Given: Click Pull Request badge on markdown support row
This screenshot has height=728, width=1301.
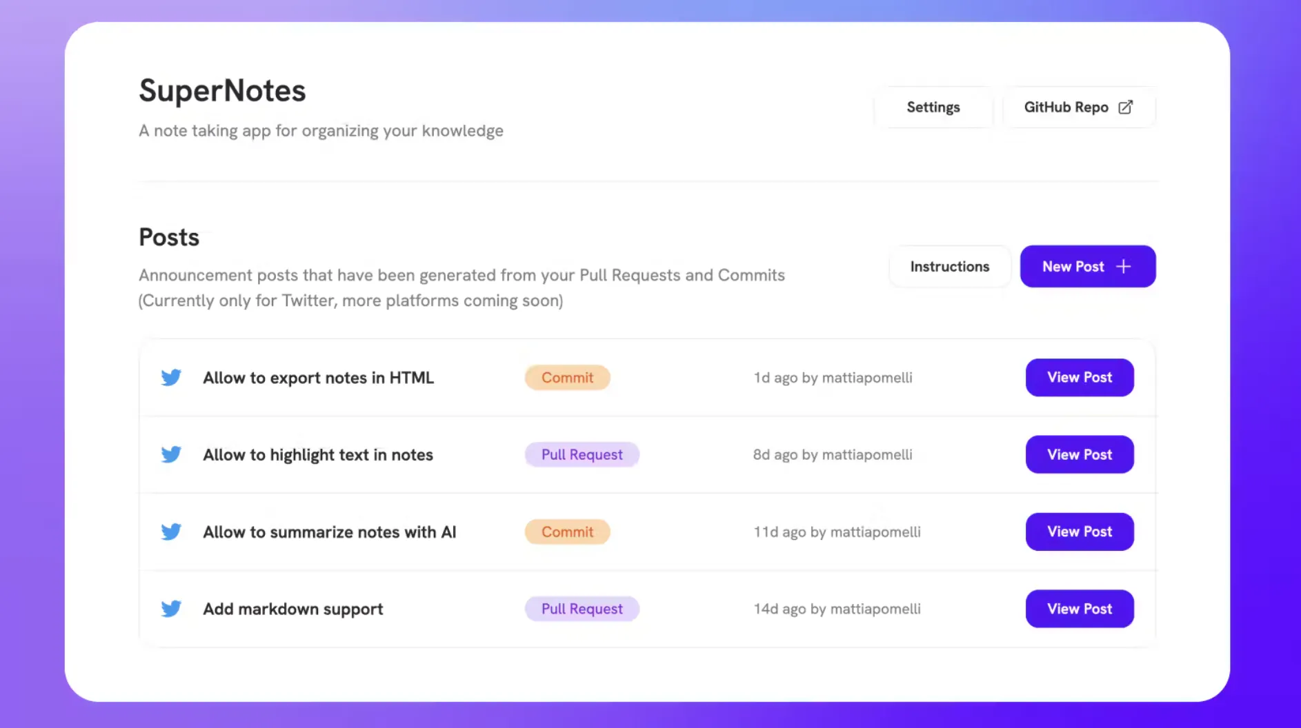Looking at the screenshot, I should [582, 609].
